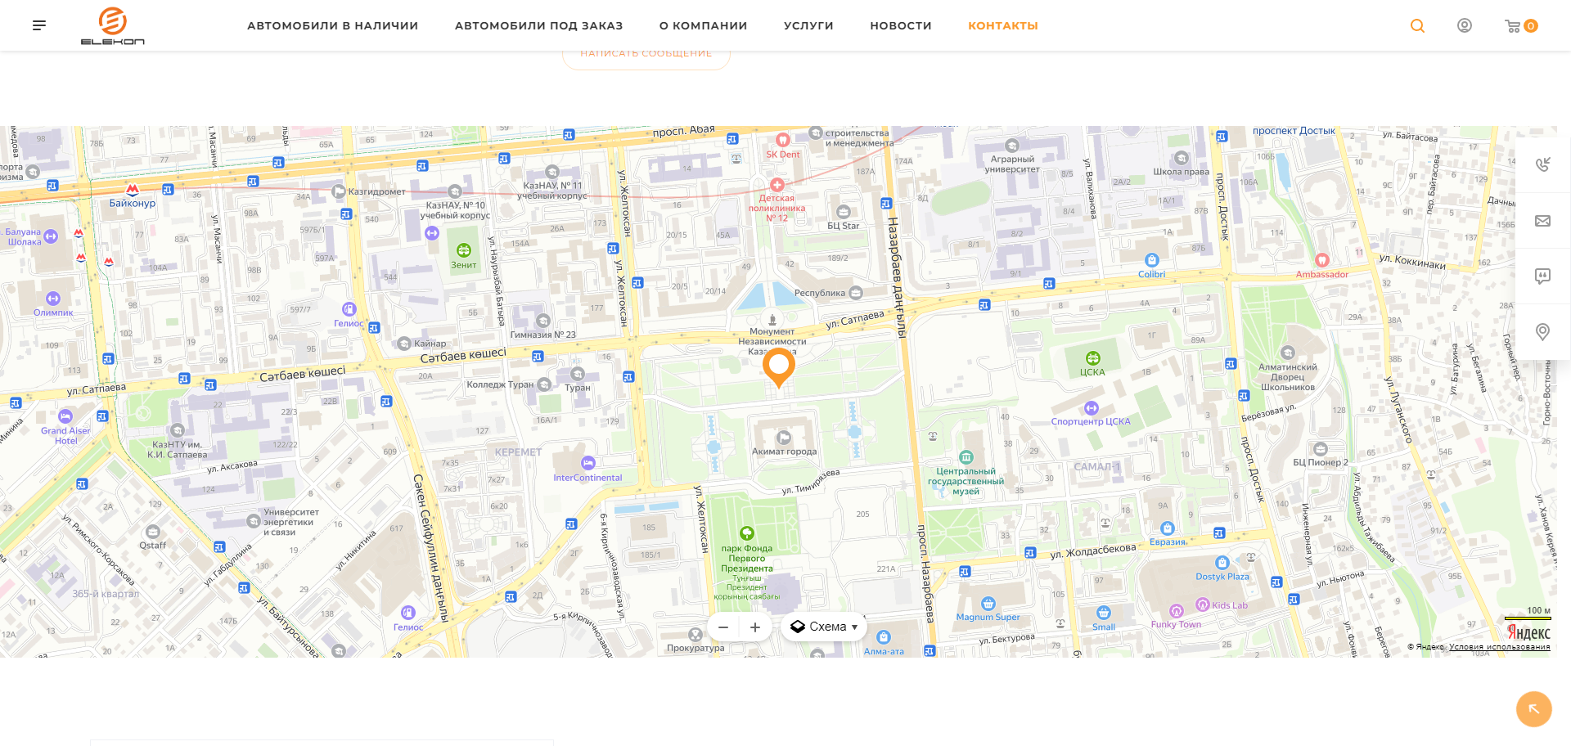Click the ЦСКА stadium marker

pyautogui.click(x=1092, y=358)
